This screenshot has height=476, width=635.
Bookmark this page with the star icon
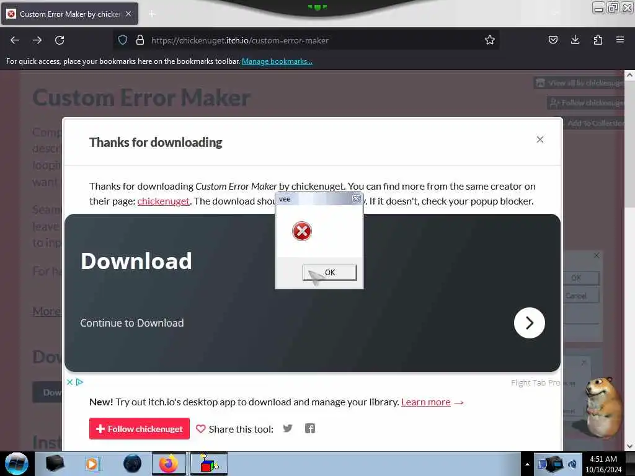(x=490, y=40)
